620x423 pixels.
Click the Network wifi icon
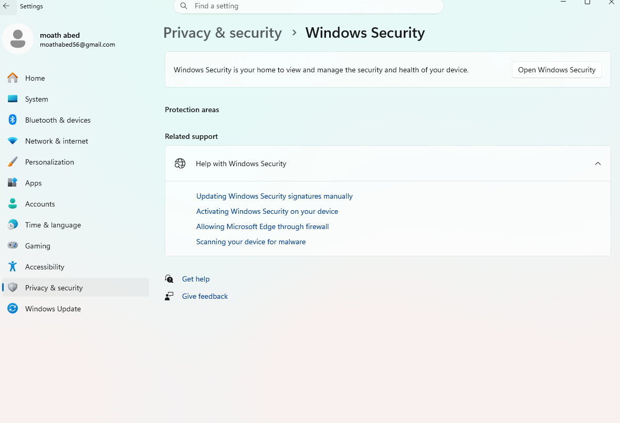[x=13, y=140]
